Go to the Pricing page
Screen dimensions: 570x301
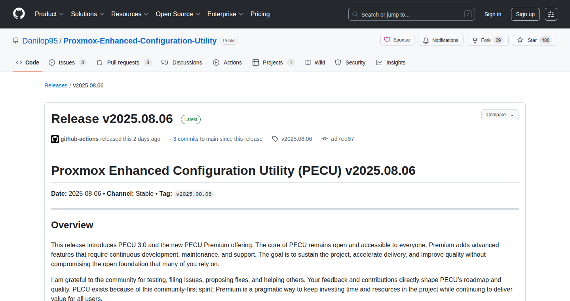point(260,14)
